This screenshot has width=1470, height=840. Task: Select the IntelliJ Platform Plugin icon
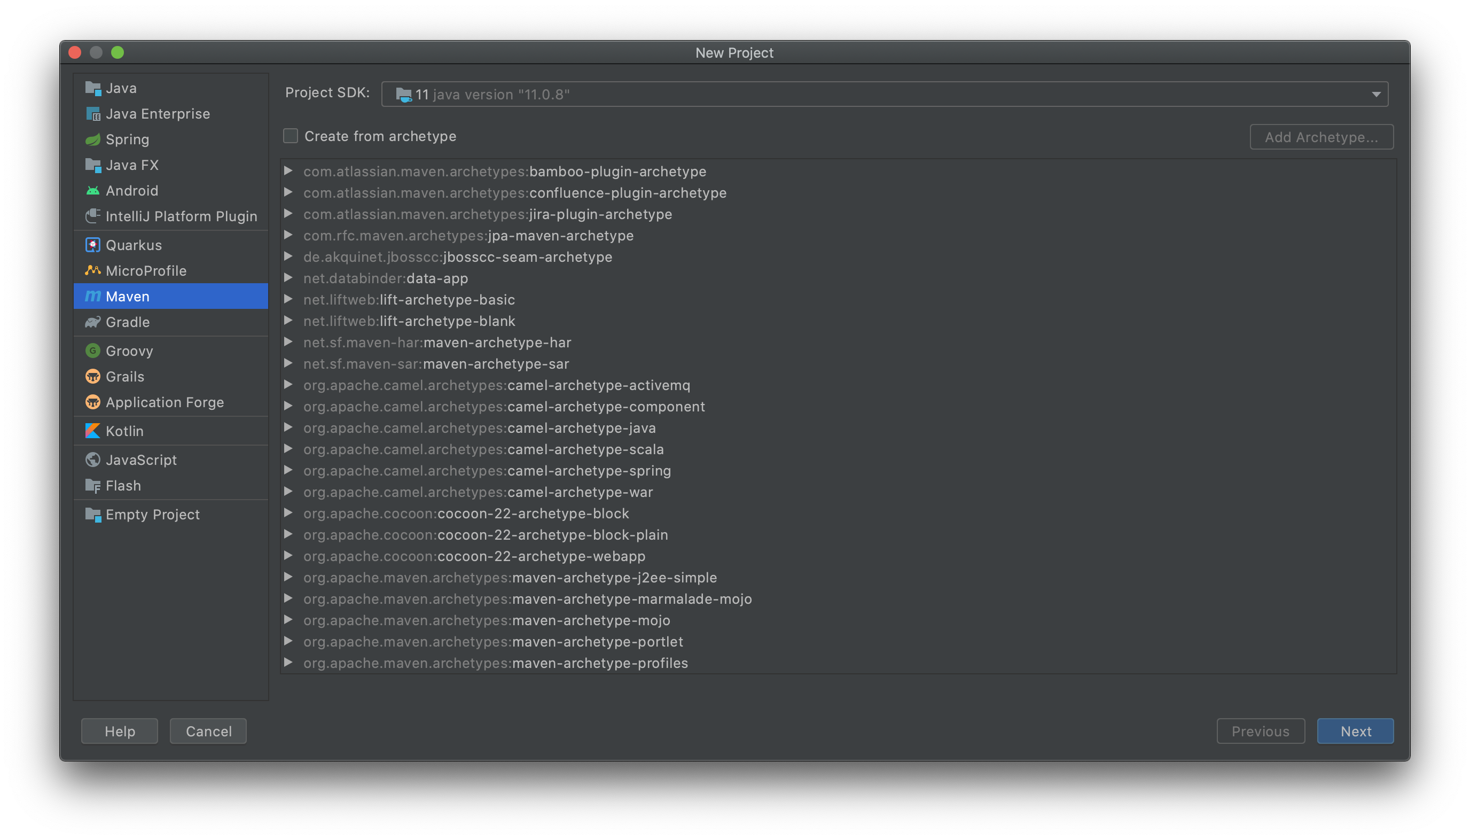coord(92,216)
